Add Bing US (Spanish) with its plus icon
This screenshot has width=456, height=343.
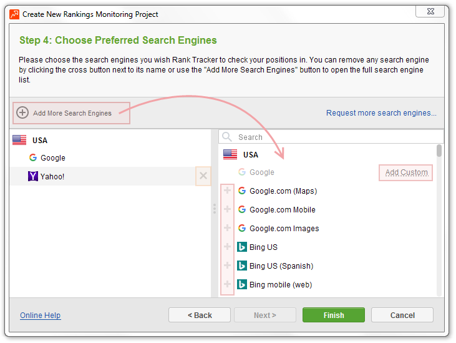point(228,266)
